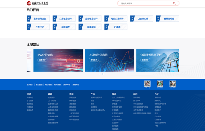Open 基础设施公募REITs link under 产品
The height and width of the screenshot is (131, 205).
point(98,110)
